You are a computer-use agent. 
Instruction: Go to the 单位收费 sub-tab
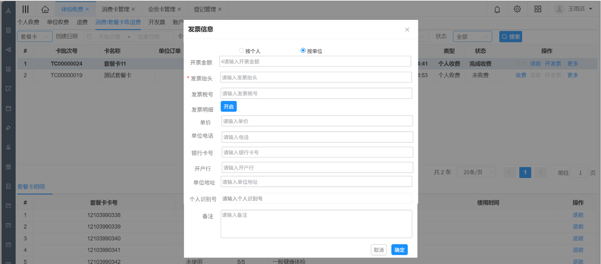coord(58,22)
